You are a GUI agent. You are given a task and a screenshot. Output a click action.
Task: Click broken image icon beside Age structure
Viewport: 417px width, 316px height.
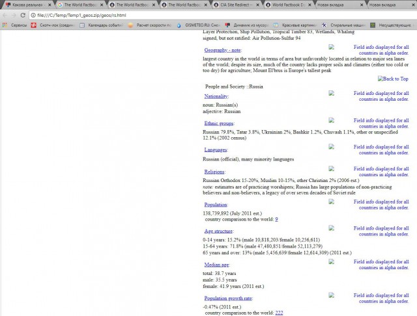(x=331, y=228)
